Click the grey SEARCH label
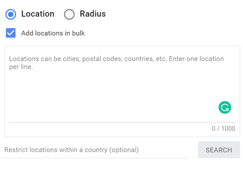 (x=219, y=150)
